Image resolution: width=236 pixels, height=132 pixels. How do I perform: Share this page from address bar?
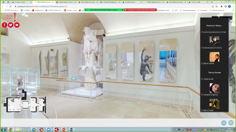click(212, 6)
